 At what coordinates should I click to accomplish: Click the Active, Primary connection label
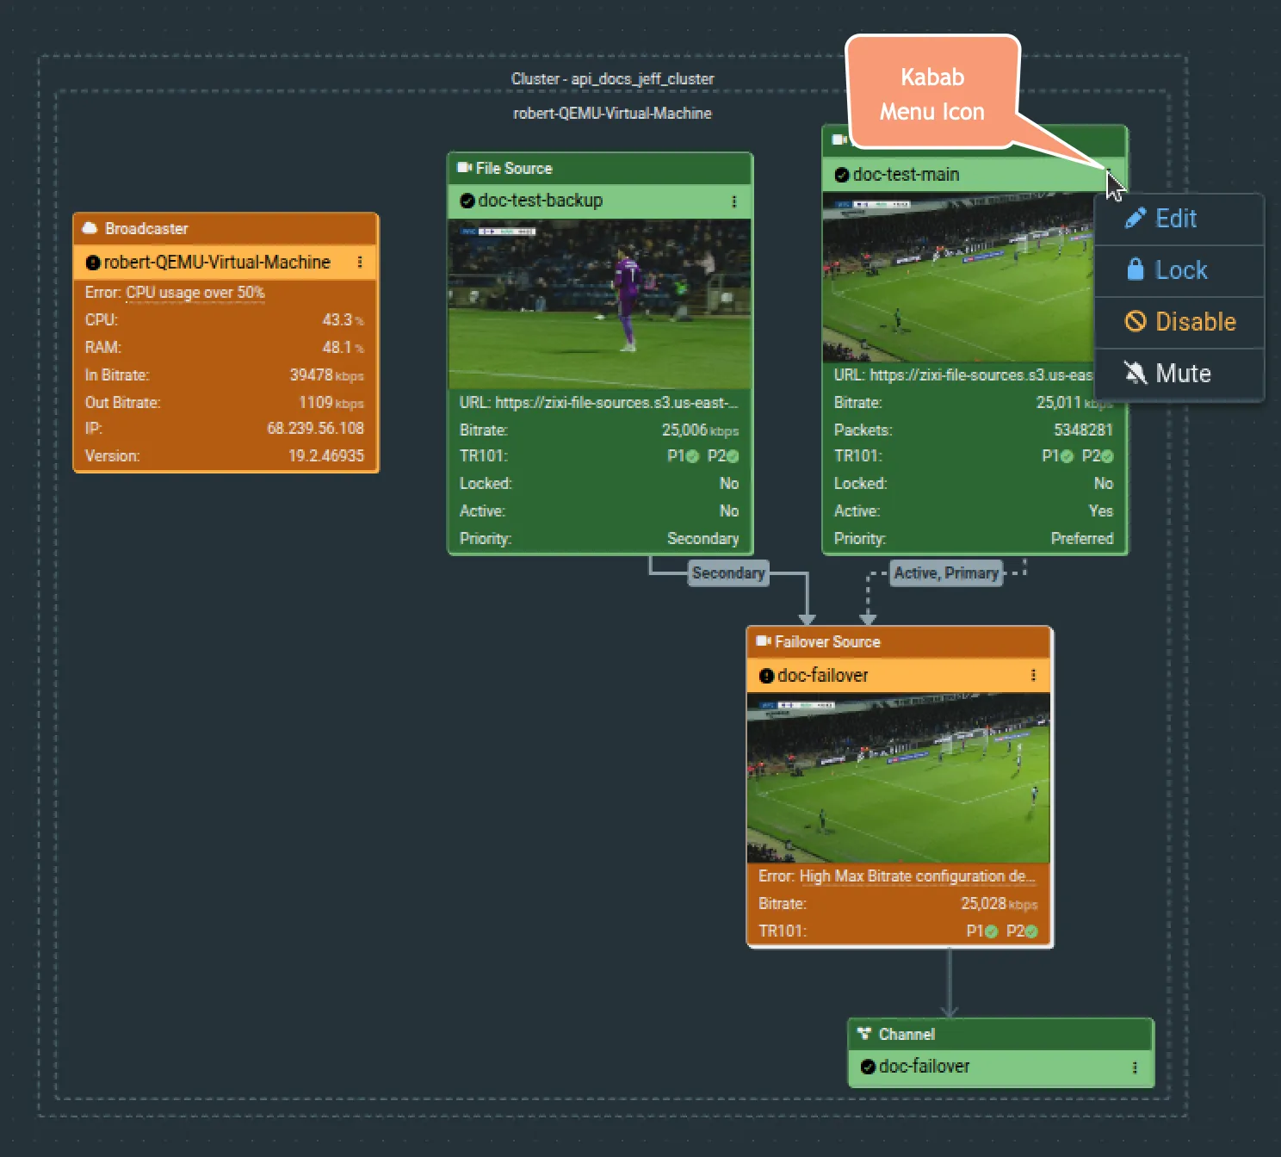946,573
